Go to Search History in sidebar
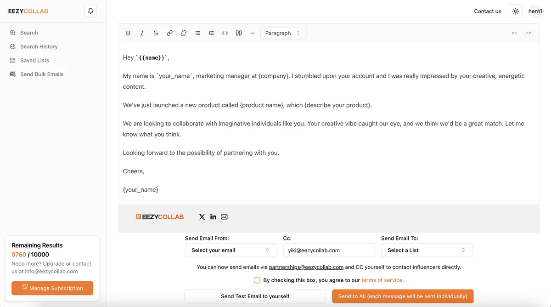 [x=39, y=46]
